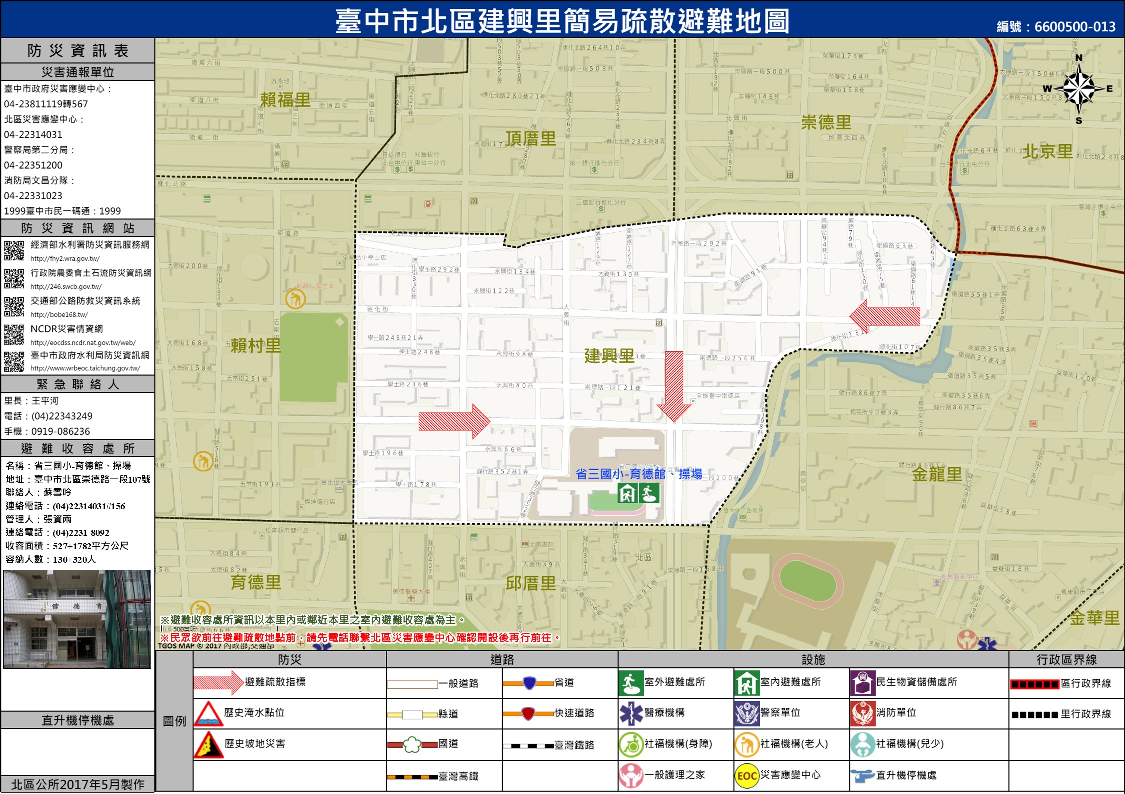Click the 里長：王平河 text
Screen dimensions: 1125x794
click(31, 401)
